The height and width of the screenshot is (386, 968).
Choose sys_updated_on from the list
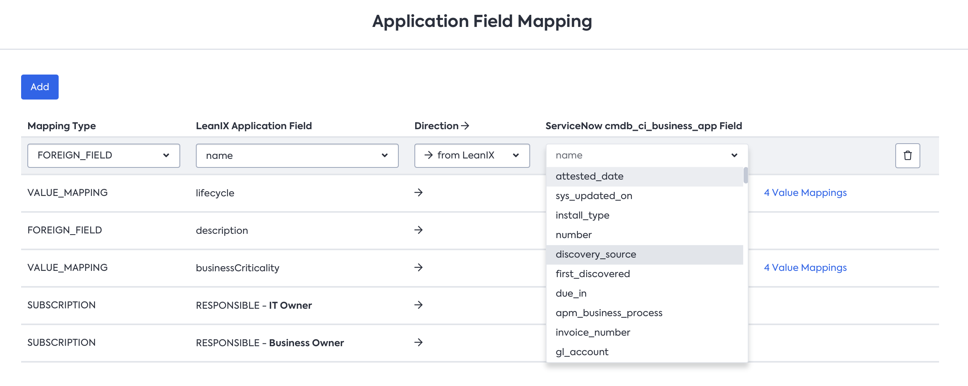pyautogui.click(x=645, y=196)
